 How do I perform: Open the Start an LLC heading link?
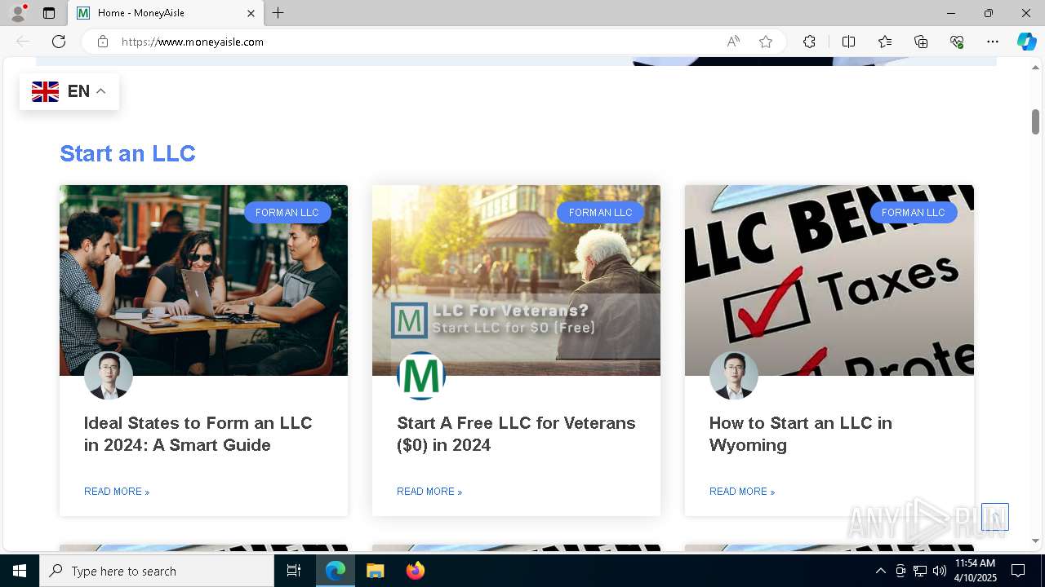click(x=127, y=153)
